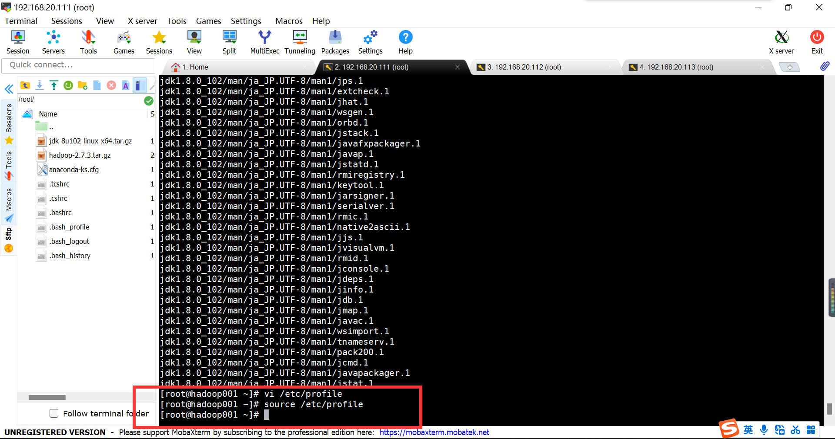Open the Tools toolbar icon

[x=88, y=42]
